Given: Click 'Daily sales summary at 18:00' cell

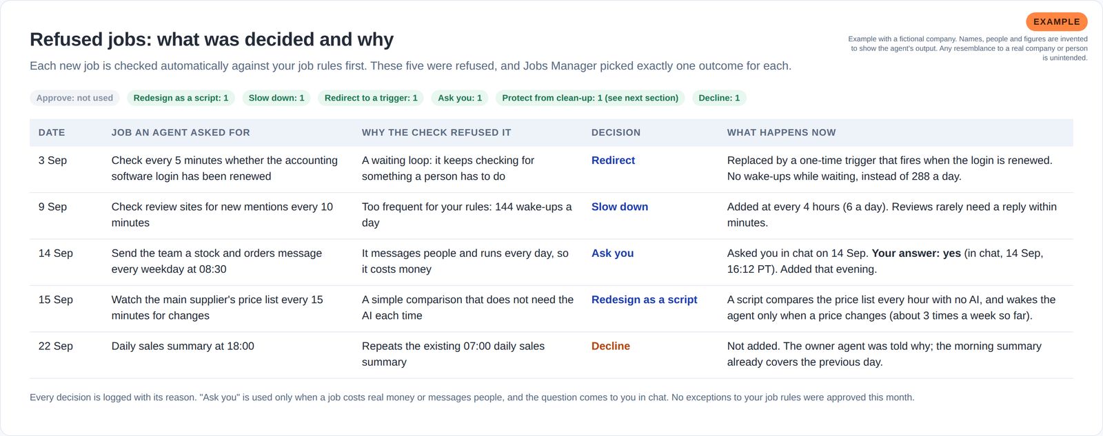Looking at the screenshot, I should 183,346.
